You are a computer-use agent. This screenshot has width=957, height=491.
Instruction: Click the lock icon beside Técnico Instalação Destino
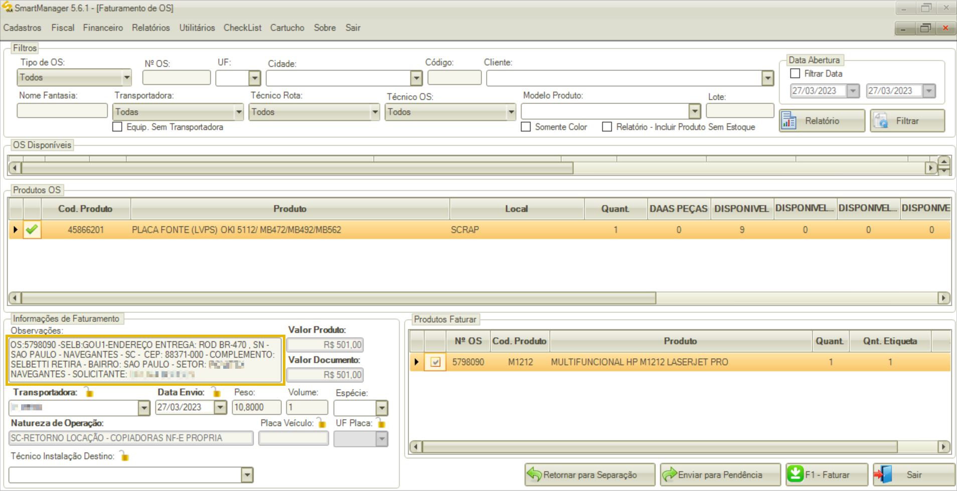coord(124,456)
